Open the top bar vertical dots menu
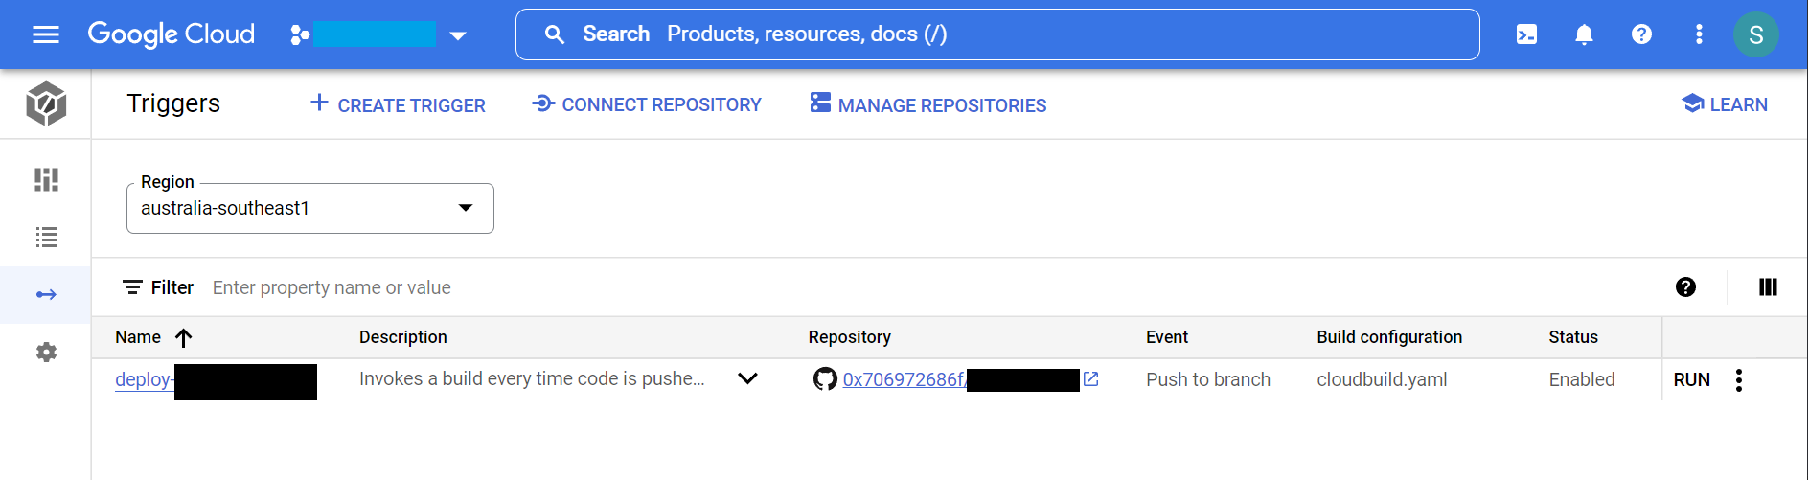Viewport: 1809px width, 480px height. (x=1699, y=34)
